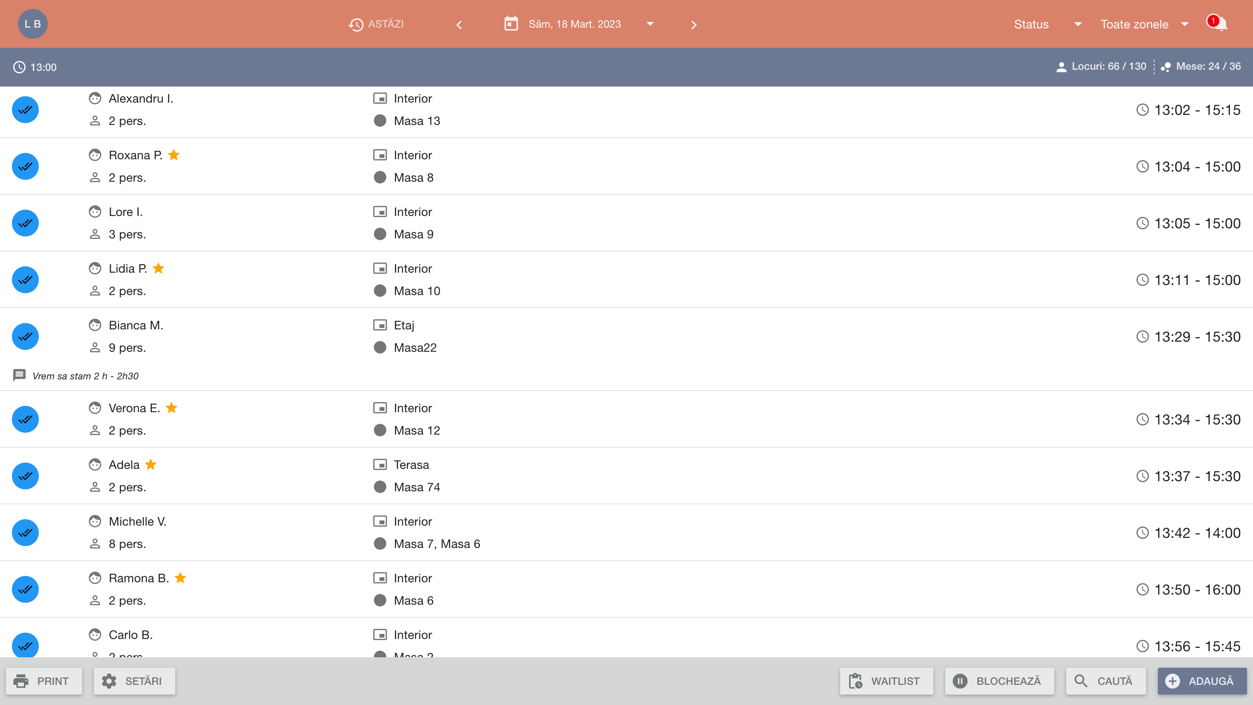Toggle status check for Verona E.
The image size is (1253, 705).
(x=25, y=419)
